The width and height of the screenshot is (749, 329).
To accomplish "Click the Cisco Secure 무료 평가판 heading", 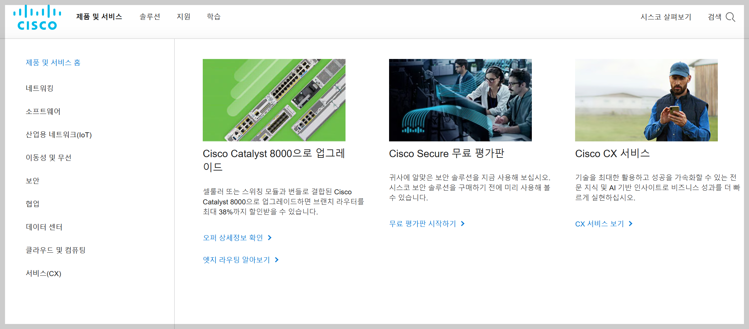I will pyautogui.click(x=447, y=153).
